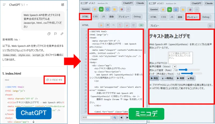215x124 pixels.
Task: Click the edit message pencil icon
Action: coord(62,34)
